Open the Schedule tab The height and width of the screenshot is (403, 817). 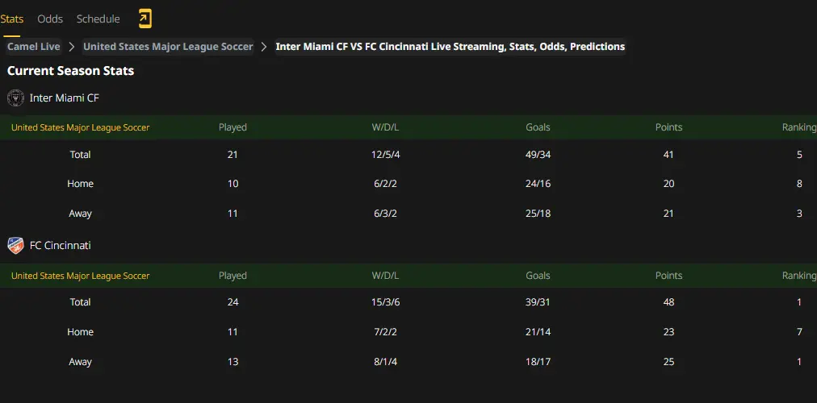98,19
